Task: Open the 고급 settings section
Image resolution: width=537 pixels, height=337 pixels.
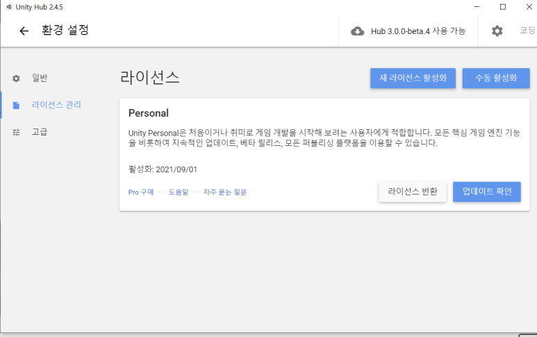Action: (x=40, y=132)
